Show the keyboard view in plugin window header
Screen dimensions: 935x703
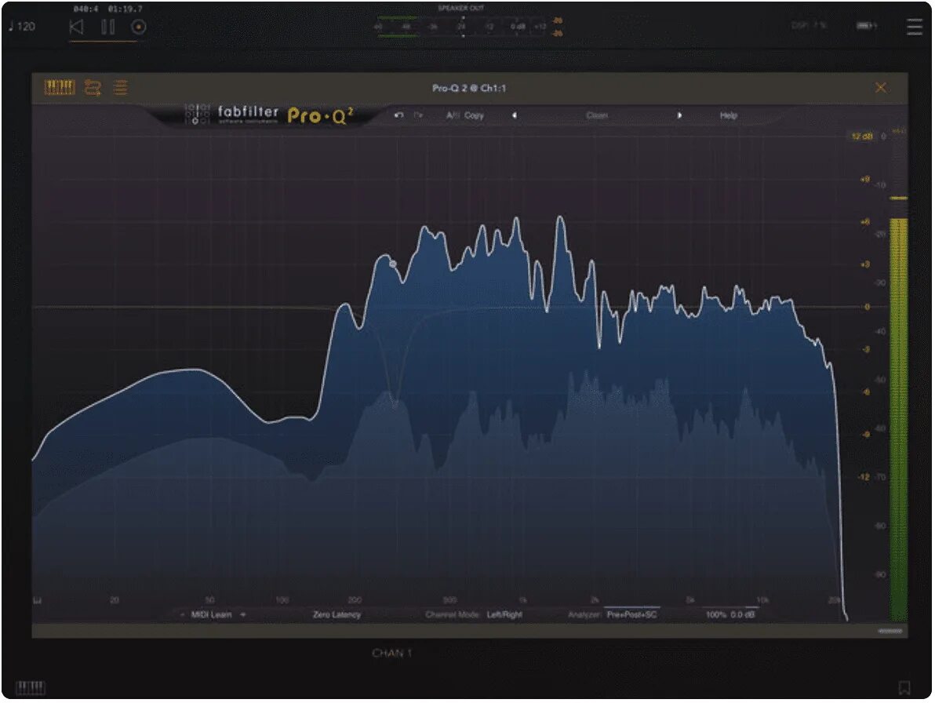60,88
